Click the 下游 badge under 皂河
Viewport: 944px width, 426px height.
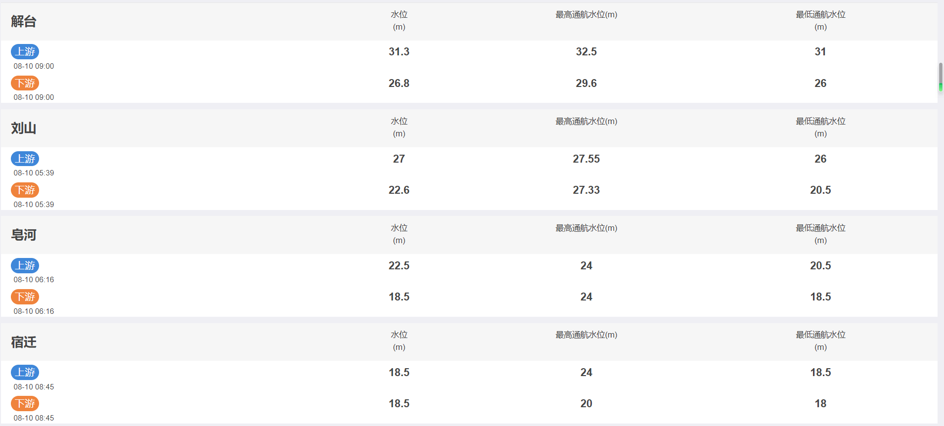(25, 297)
